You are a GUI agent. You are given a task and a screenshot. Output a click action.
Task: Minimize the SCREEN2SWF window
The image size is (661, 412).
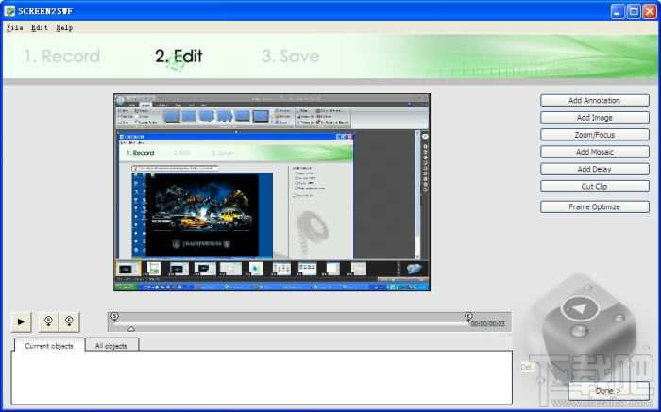pos(618,11)
